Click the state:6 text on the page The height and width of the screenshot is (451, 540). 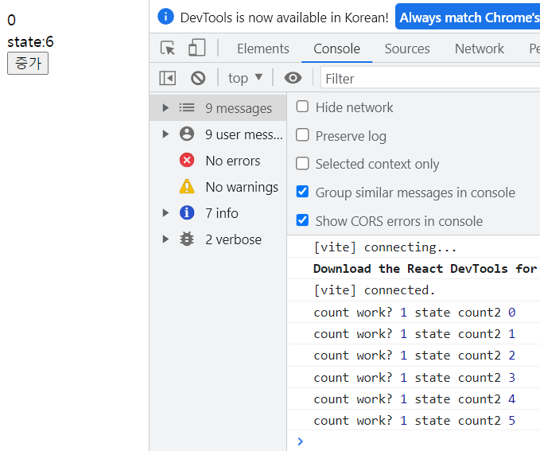tap(30, 42)
